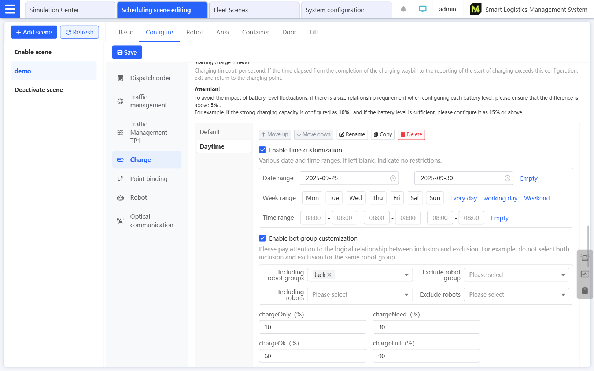Image resolution: width=594 pixels, height=371 pixels.
Task: Expand the Exclude robot group dropdown
Action: coord(516,275)
